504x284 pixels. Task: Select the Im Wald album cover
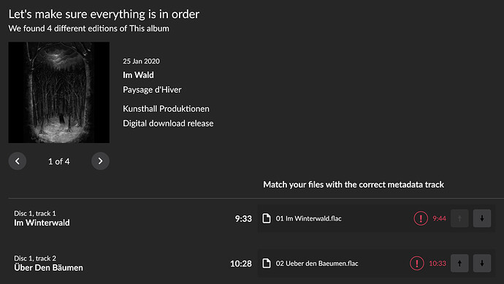click(59, 93)
